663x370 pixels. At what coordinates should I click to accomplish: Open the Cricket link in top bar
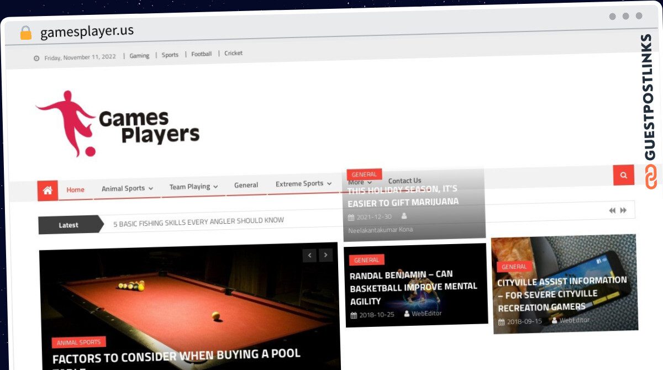(233, 53)
